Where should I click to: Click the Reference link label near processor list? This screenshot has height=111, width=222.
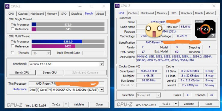[x=20, y=89]
